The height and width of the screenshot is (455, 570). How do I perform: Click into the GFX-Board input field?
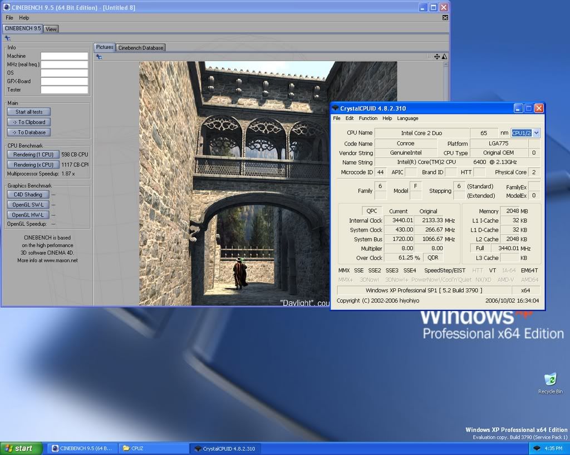(65, 81)
